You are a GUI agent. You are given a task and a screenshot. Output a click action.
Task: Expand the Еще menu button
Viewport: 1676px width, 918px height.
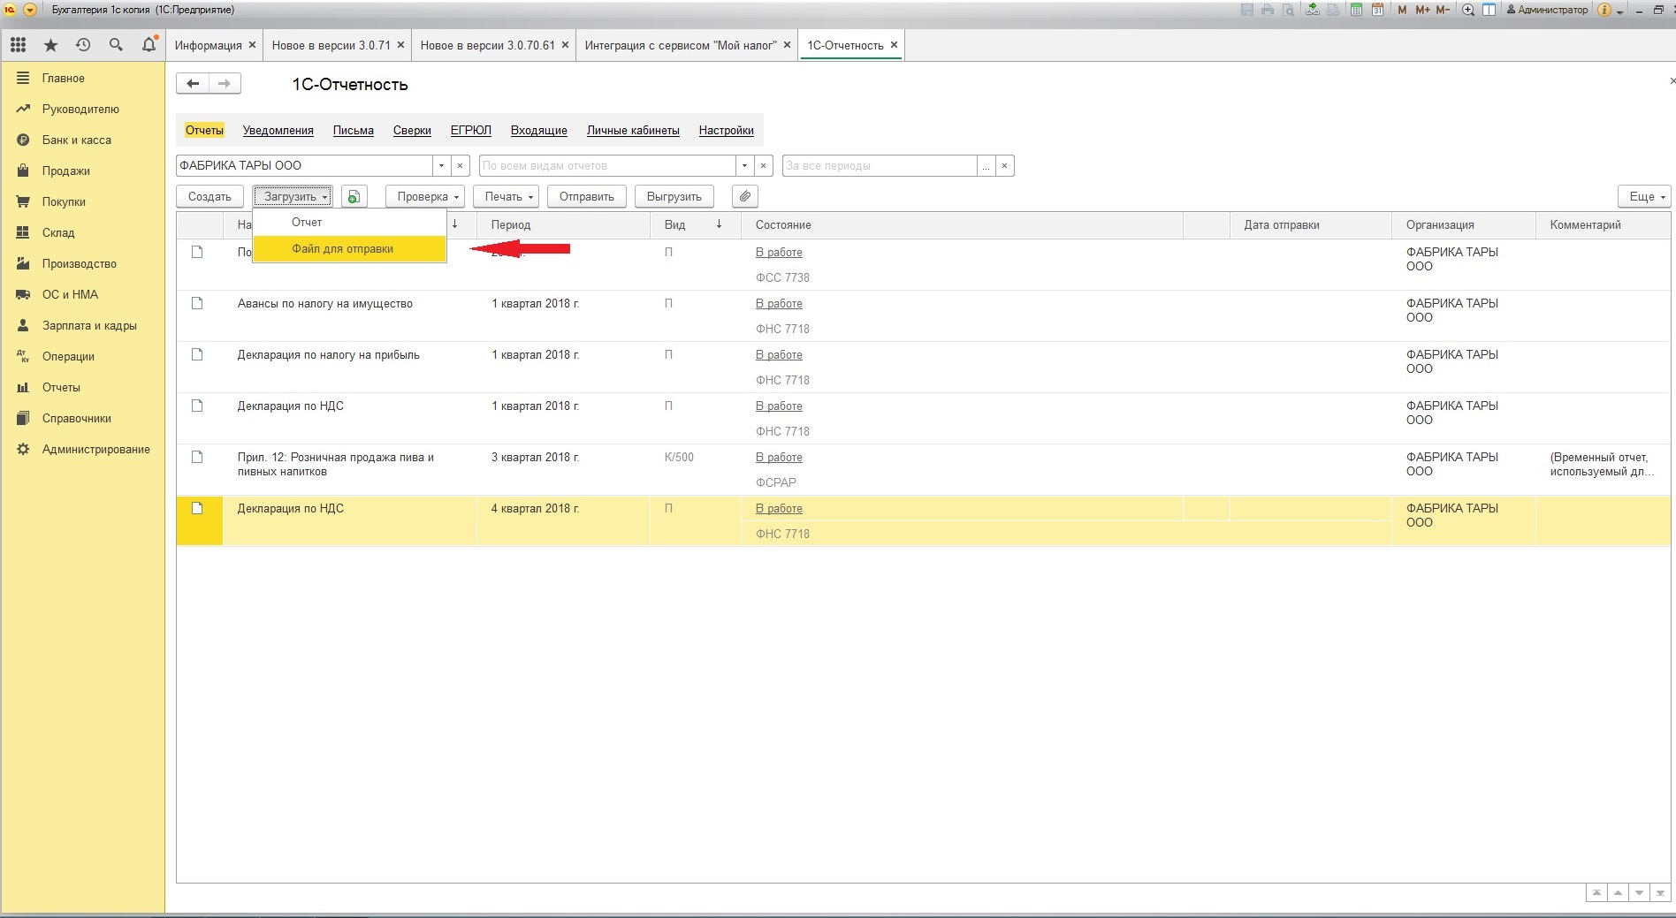pos(1644,196)
